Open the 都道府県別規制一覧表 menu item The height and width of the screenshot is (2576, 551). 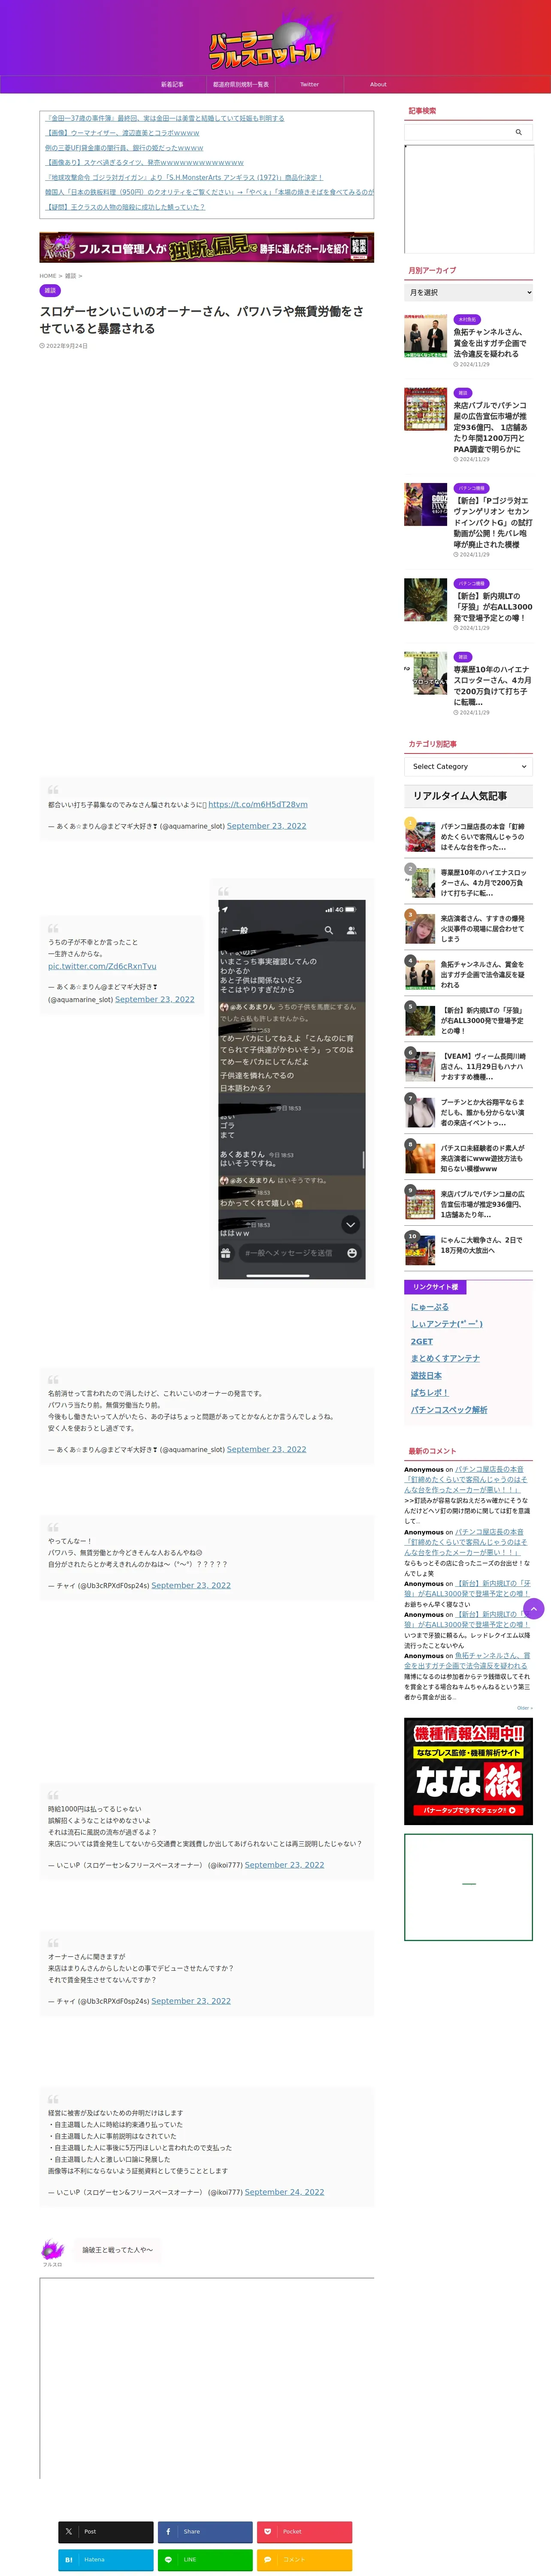coord(241,84)
